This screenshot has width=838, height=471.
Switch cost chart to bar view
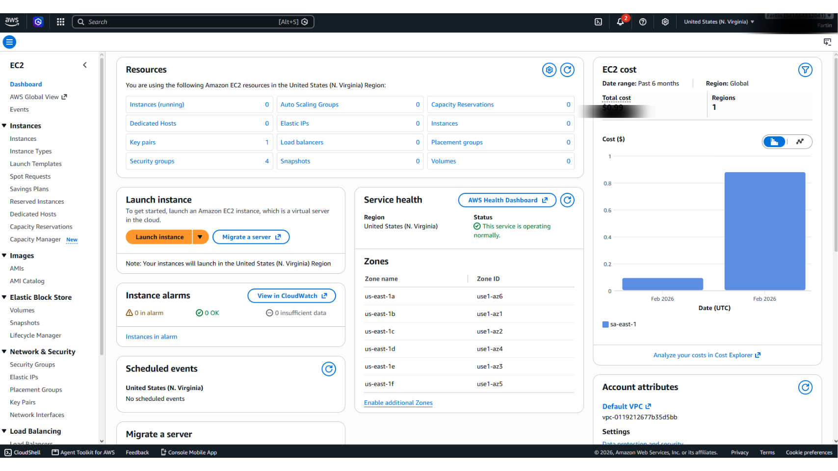click(775, 142)
